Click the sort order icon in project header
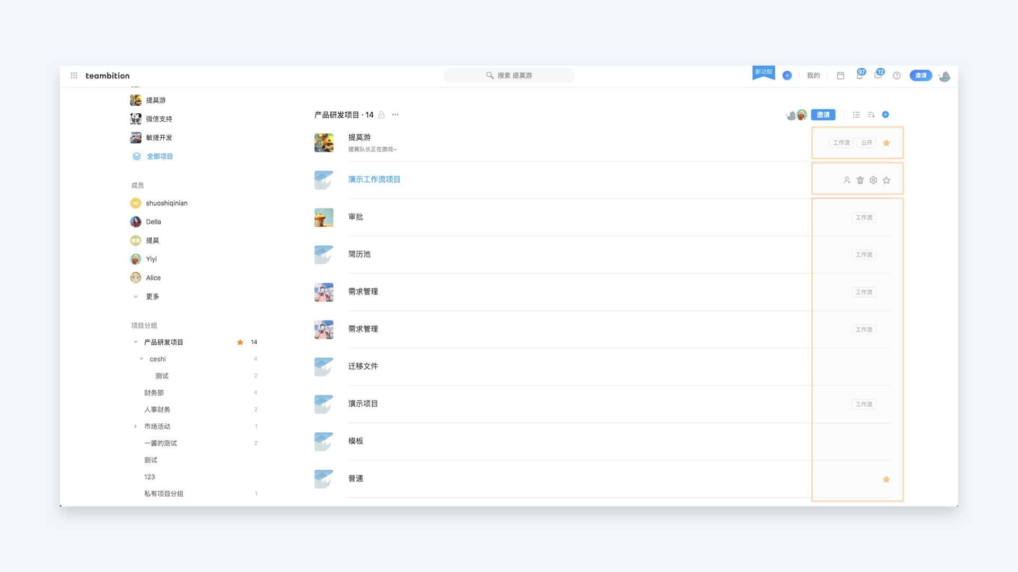This screenshot has height=572, width=1018. pyautogui.click(x=871, y=115)
